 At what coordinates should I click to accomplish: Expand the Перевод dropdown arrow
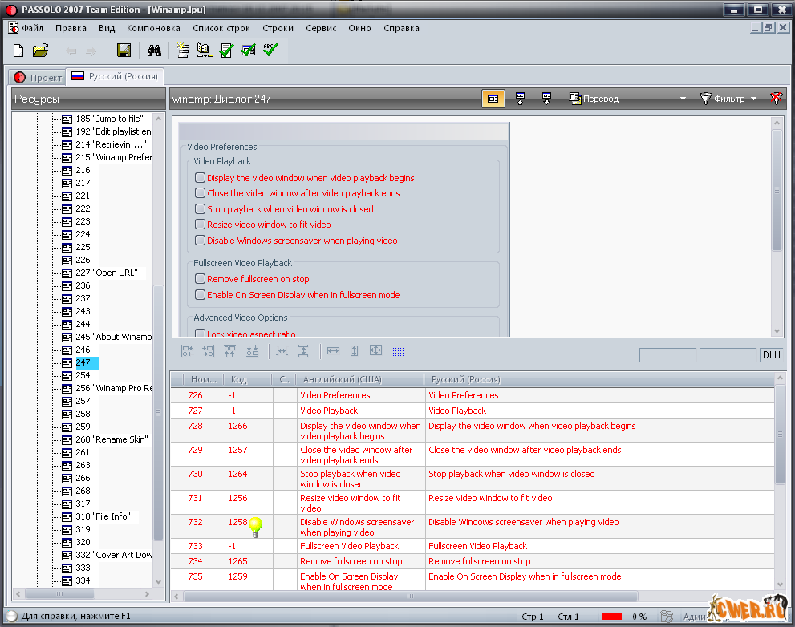(x=683, y=99)
